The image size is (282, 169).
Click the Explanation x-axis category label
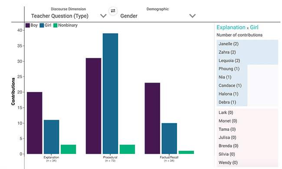tap(51, 157)
